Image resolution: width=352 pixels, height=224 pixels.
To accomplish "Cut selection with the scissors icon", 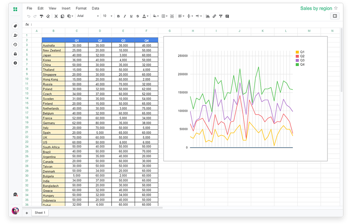I will pos(56,16).
